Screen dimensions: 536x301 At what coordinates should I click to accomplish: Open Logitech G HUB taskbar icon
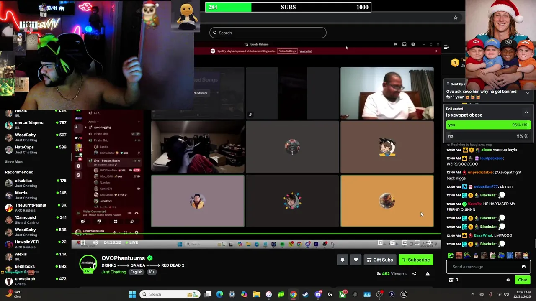tap(330, 294)
